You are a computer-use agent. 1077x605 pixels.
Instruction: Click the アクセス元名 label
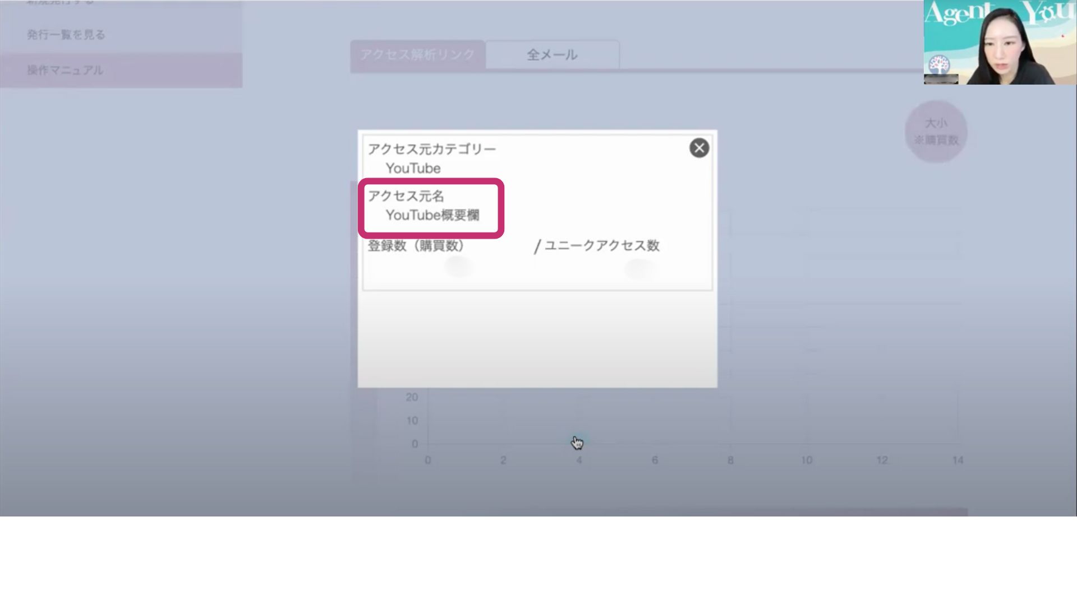coord(406,196)
